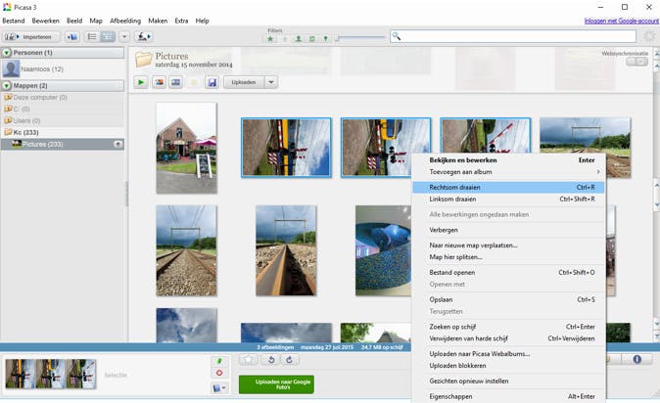
Task: Star the selected photos
Action: (x=249, y=360)
